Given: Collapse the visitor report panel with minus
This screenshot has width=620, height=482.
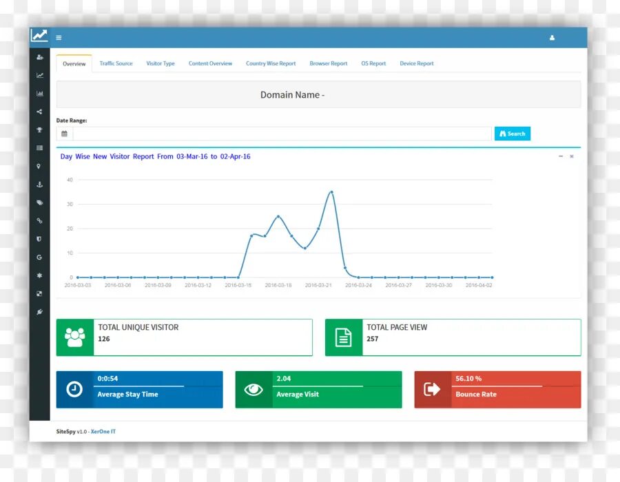Looking at the screenshot, I should [561, 156].
